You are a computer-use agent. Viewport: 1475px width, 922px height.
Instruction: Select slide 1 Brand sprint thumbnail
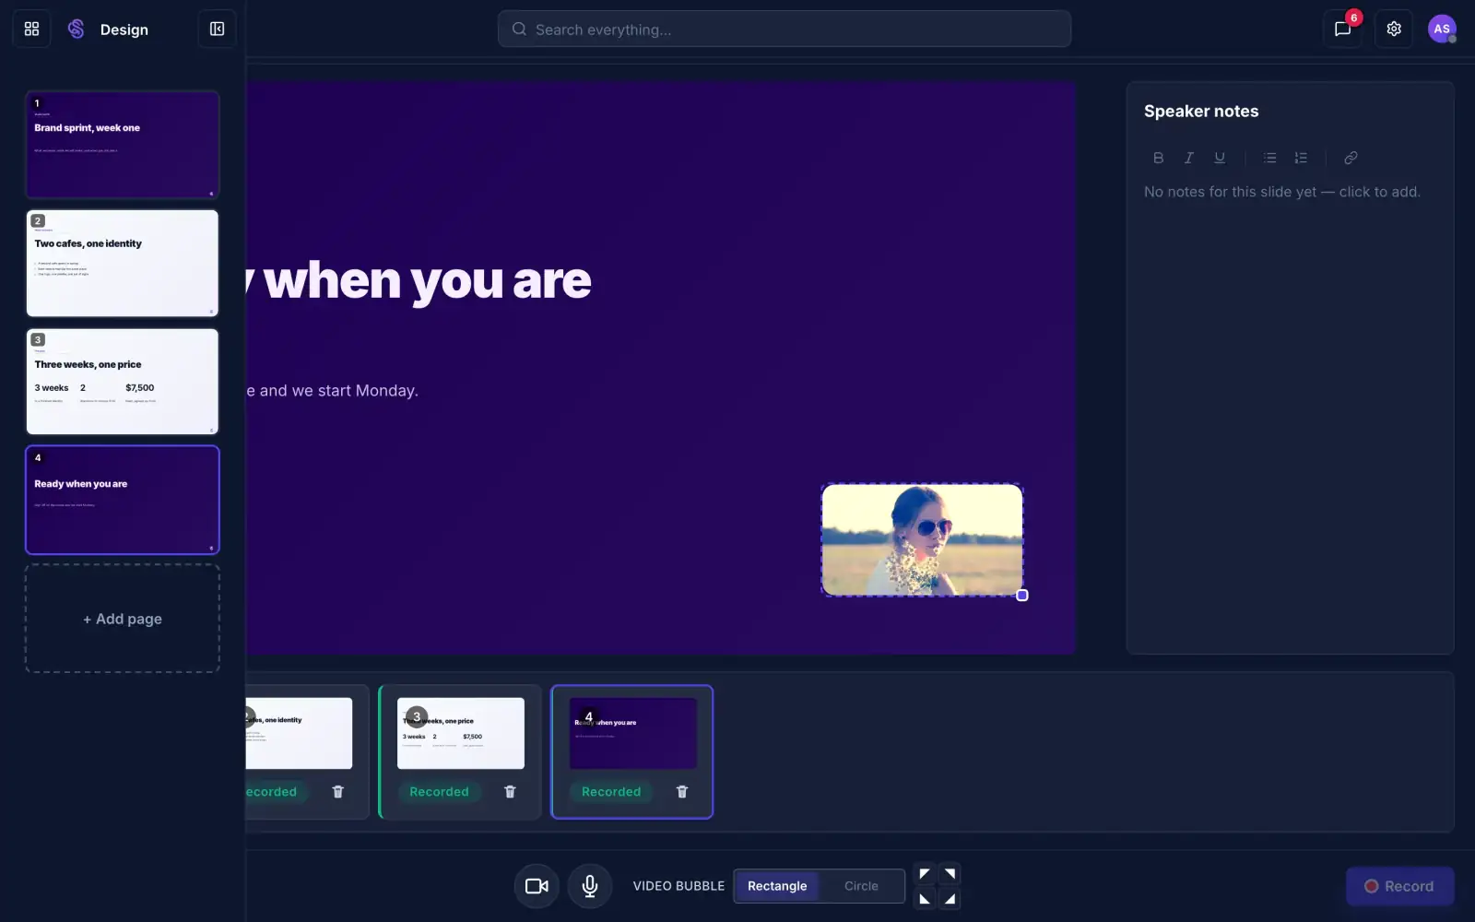coord(123,145)
